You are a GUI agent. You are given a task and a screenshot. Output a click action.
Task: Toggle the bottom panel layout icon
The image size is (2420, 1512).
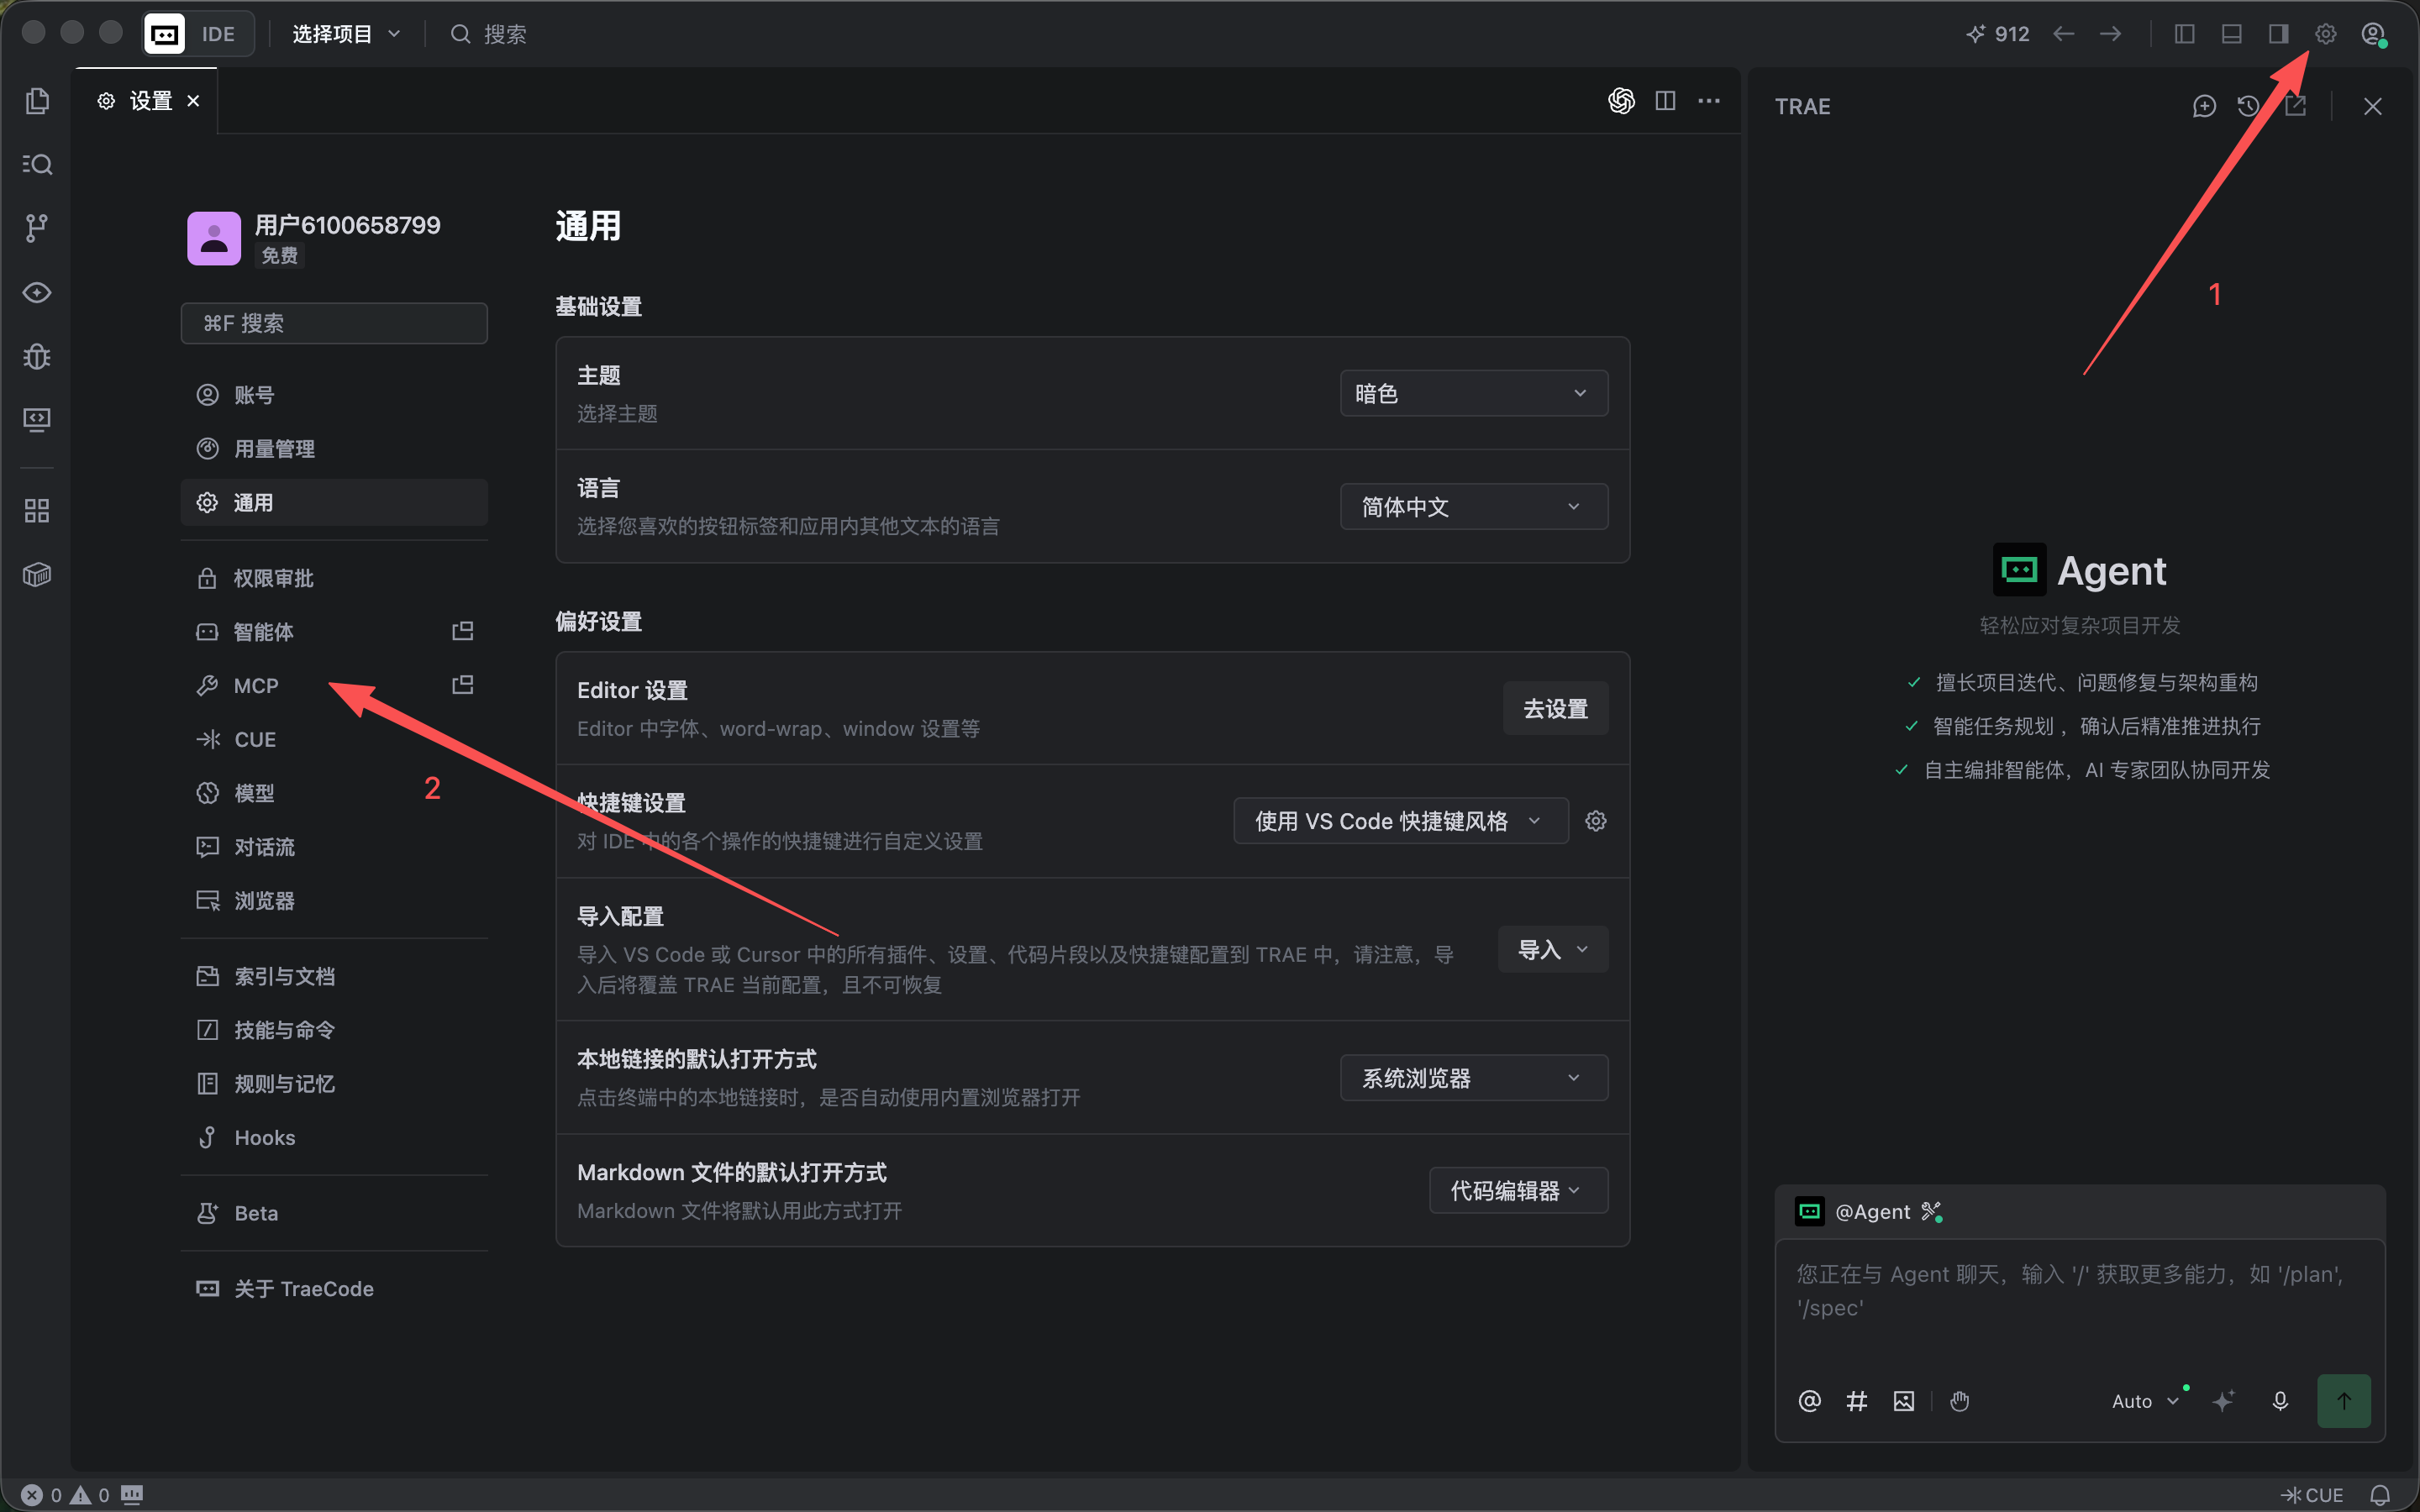(x=2232, y=34)
